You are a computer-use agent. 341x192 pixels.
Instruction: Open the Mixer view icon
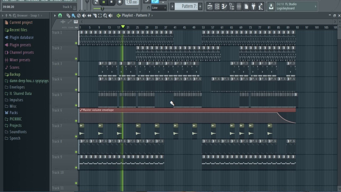point(239,6)
